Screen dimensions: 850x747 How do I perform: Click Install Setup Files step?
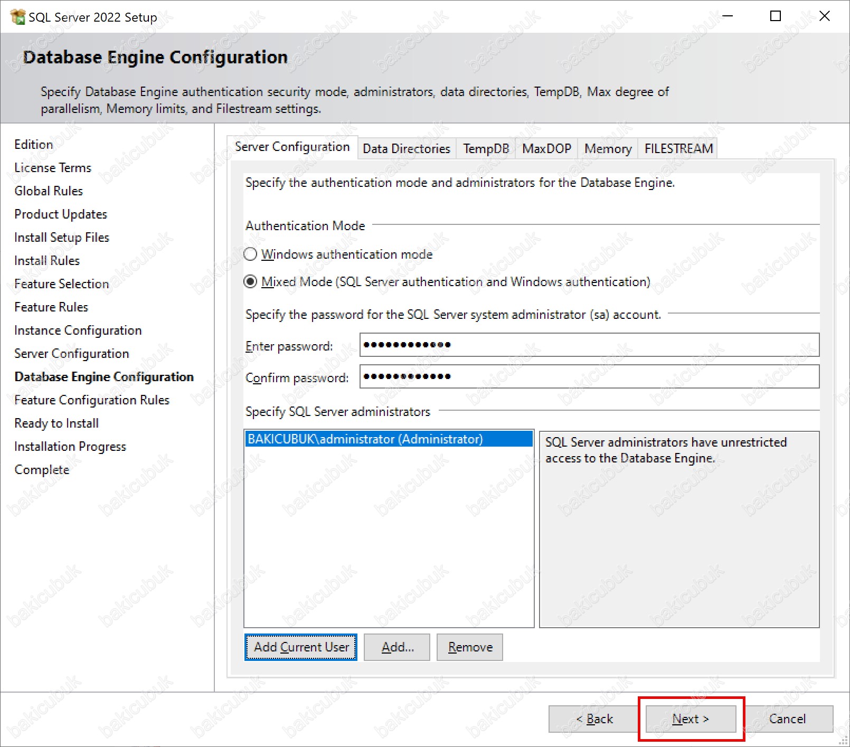(x=62, y=238)
